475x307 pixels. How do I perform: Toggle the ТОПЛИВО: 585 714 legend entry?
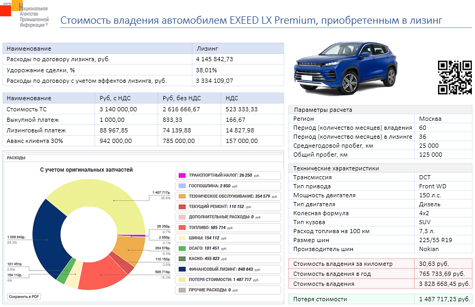[x=228, y=227]
